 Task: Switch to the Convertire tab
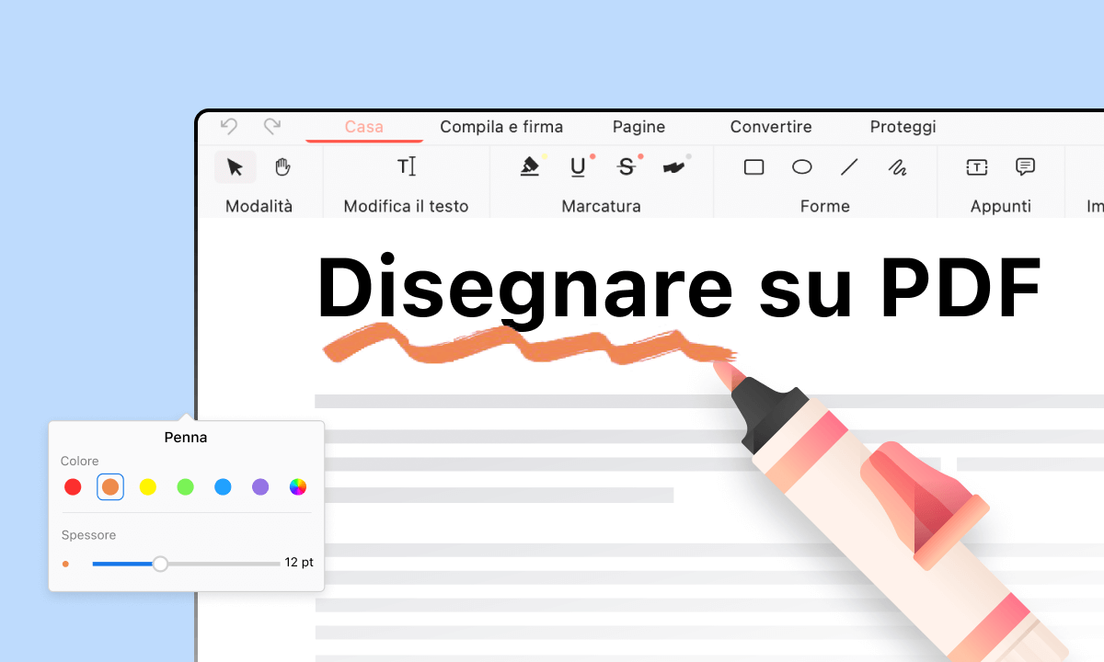(771, 126)
